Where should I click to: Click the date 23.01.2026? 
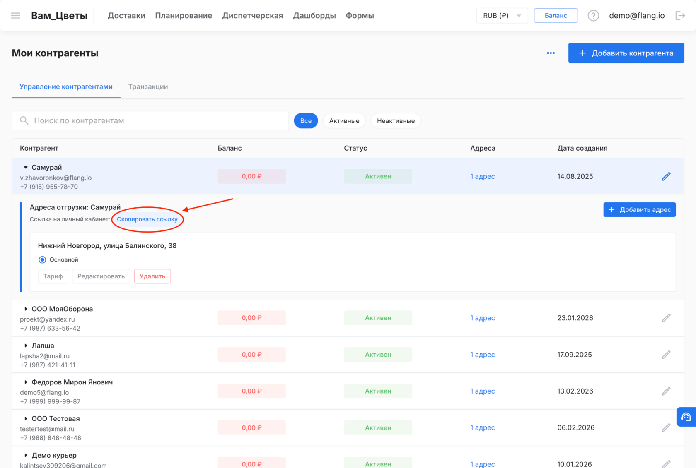575,318
